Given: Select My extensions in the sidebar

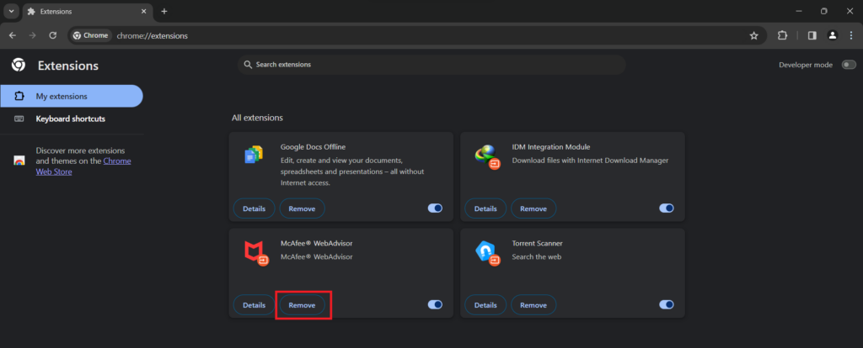Looking at the screenshot, I should 71,96.
